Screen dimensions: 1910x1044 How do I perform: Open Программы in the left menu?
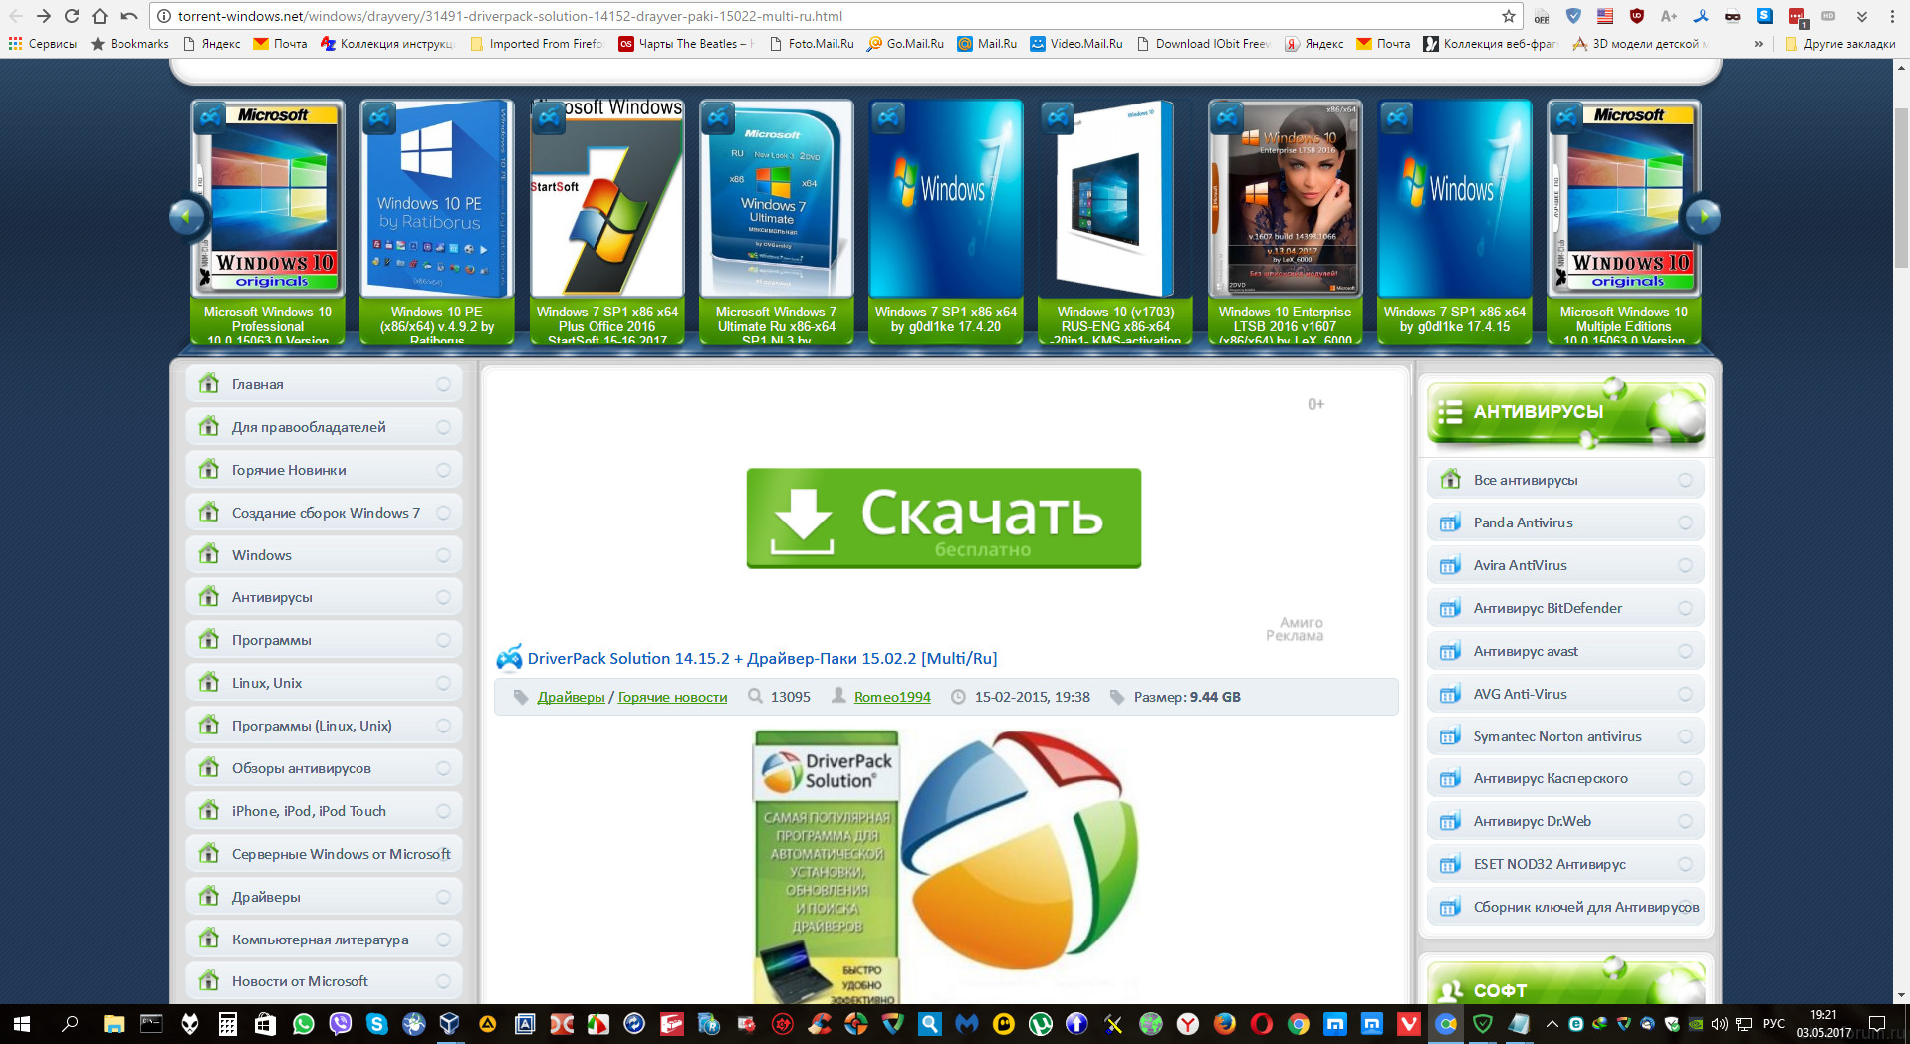pos(325,640)
